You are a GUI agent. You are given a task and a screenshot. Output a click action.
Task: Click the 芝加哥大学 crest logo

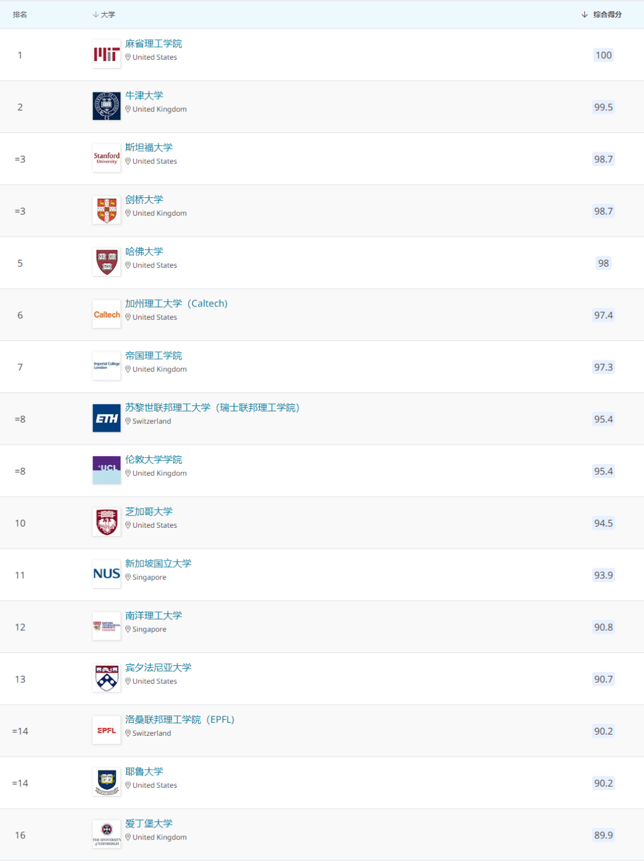107,522
